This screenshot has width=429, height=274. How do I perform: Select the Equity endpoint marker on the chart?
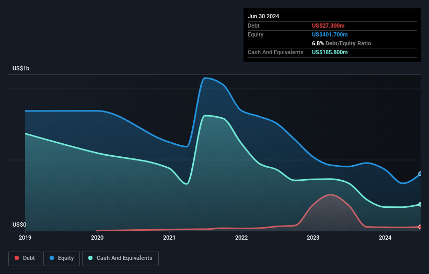coord(420,173)
